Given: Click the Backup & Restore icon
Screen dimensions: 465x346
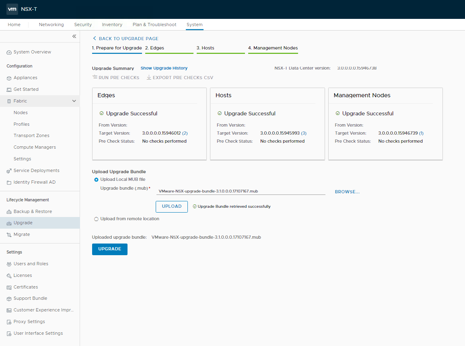Looking at the screenshot, I should (x=9, y=212).
